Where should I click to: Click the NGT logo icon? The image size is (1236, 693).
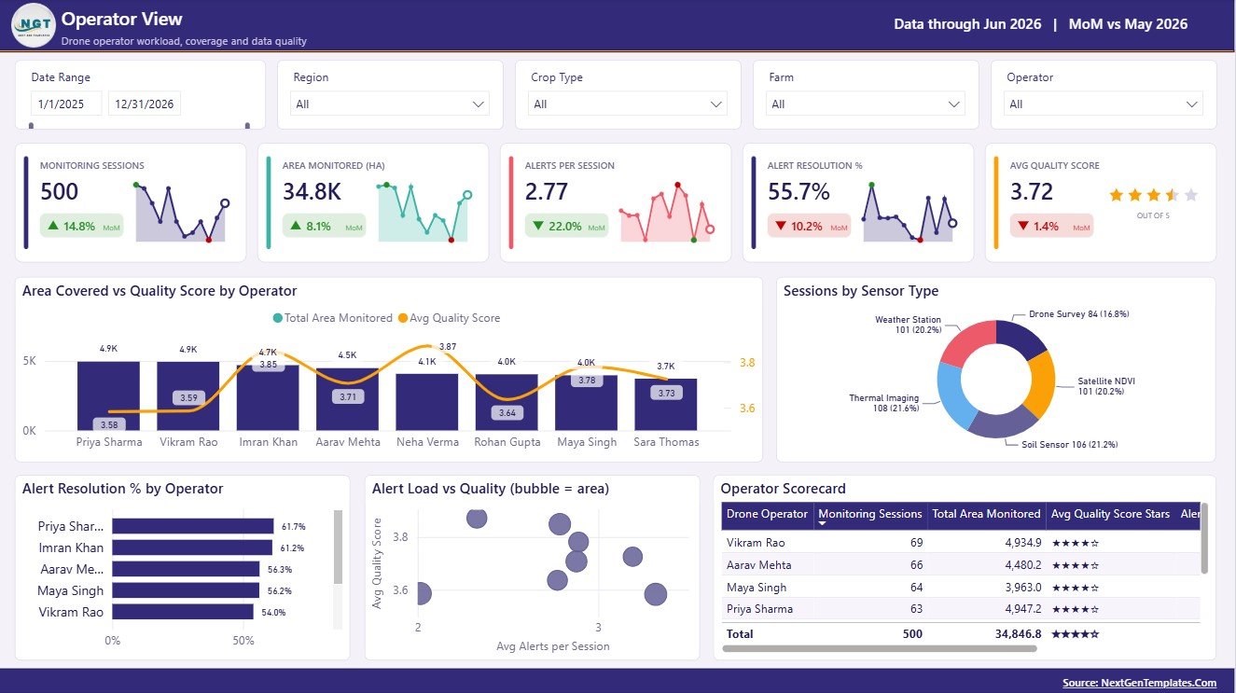[x=34, y=25]
